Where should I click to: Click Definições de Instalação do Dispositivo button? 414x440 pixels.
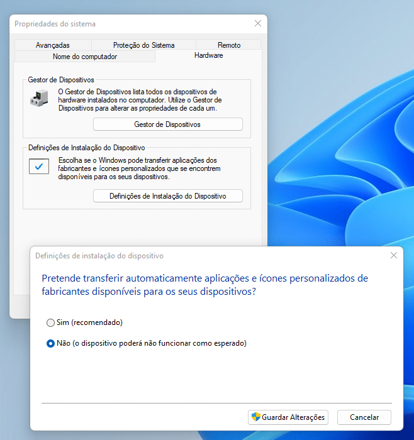coord(168,196)
